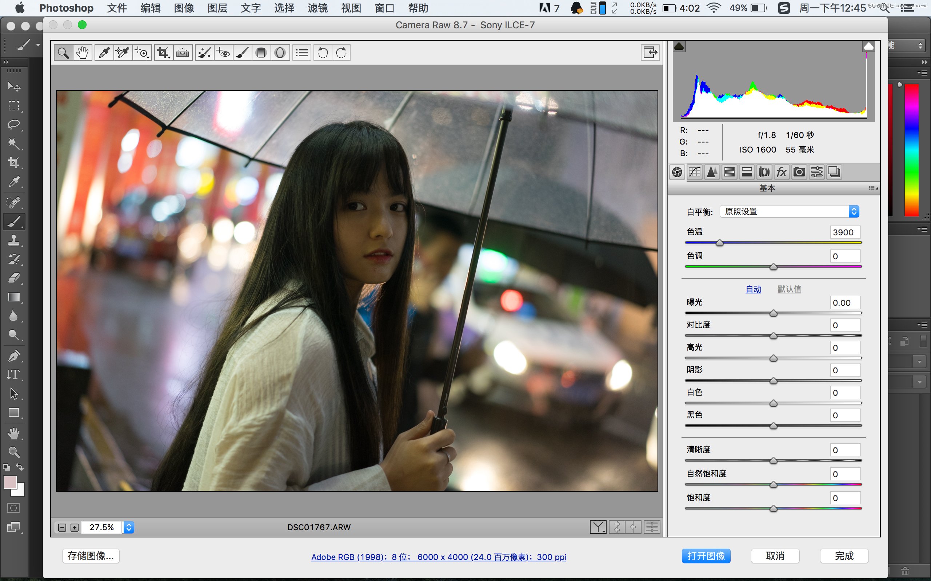Open the Effects fx panel tab
This screenshot has width=931, height=581.
coord(781,172)
